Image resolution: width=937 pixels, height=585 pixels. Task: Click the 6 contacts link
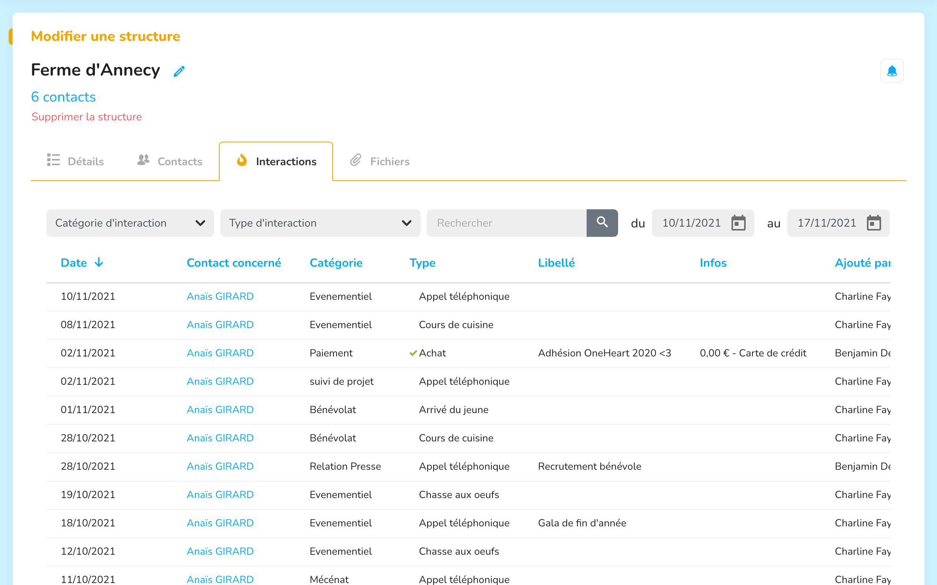63,97
